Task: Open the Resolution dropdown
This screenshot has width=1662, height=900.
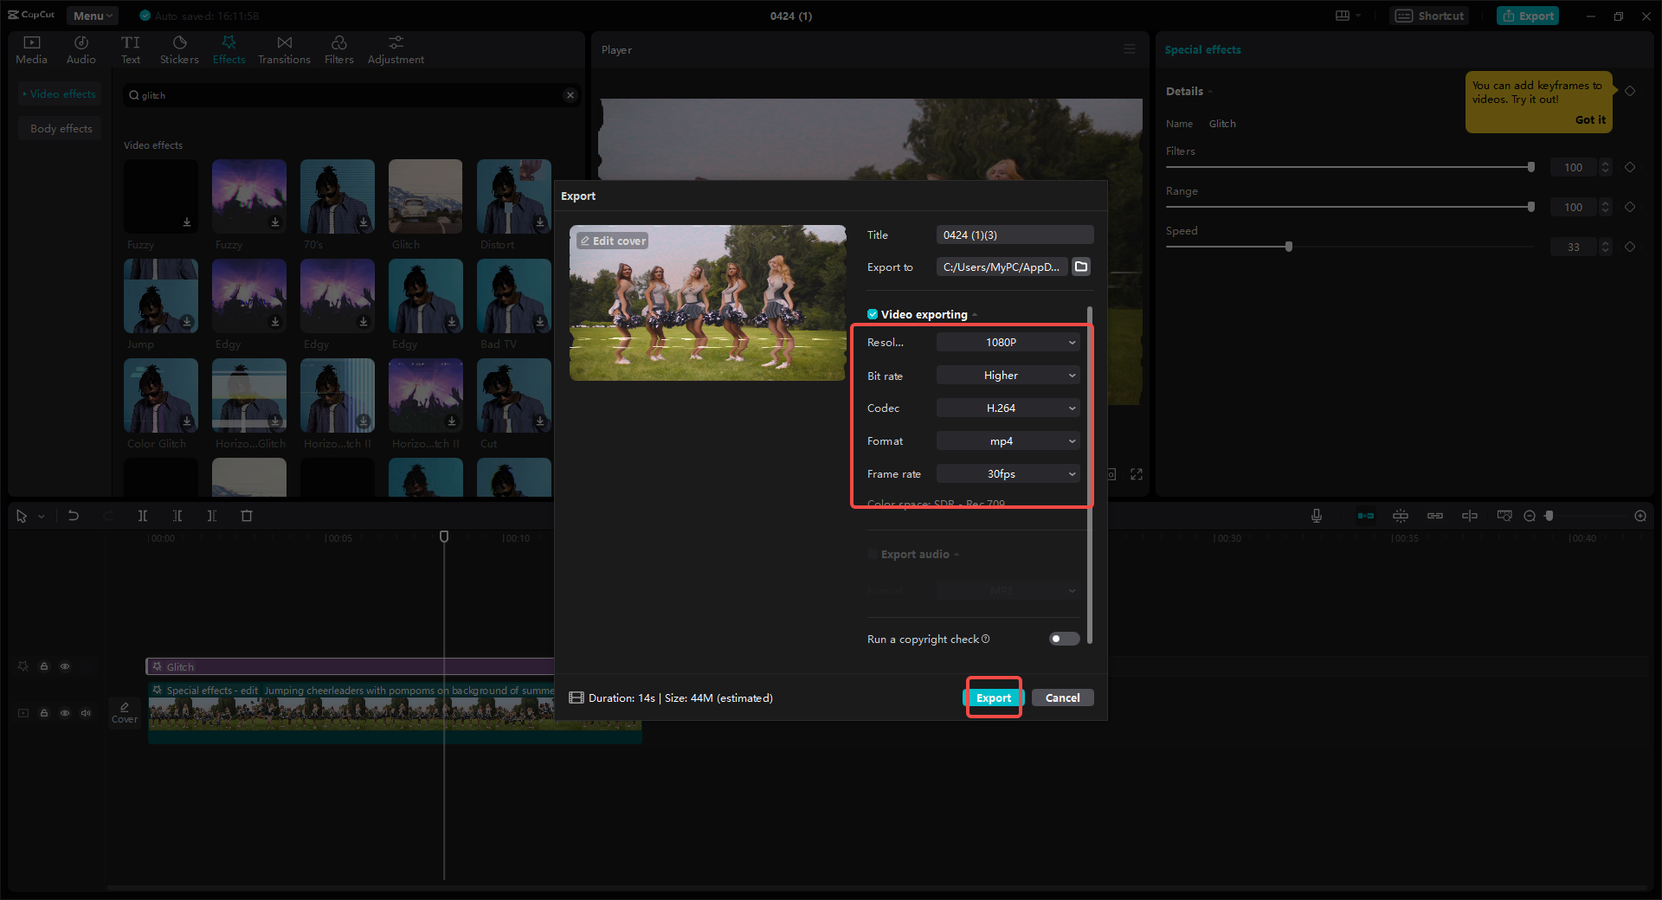Action: coord(1007,342)
